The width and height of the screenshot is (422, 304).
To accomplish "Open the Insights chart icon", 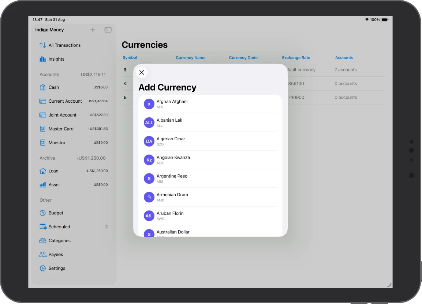I will click(x=43, y=59).
